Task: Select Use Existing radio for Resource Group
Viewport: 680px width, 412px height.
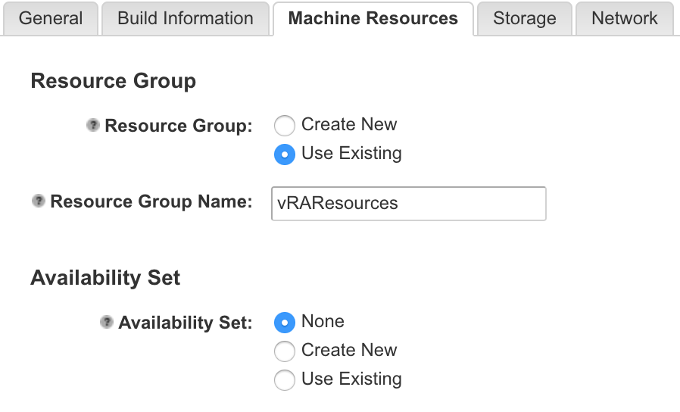Action: pos(285,154)
